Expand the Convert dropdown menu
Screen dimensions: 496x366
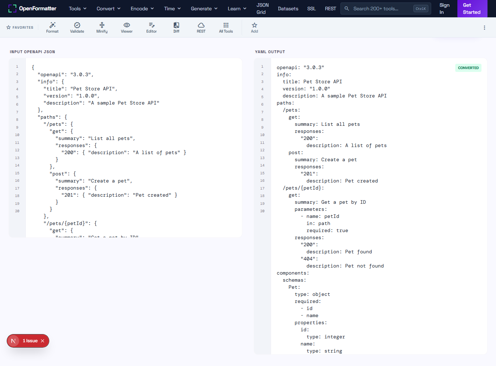coord(108,9)
